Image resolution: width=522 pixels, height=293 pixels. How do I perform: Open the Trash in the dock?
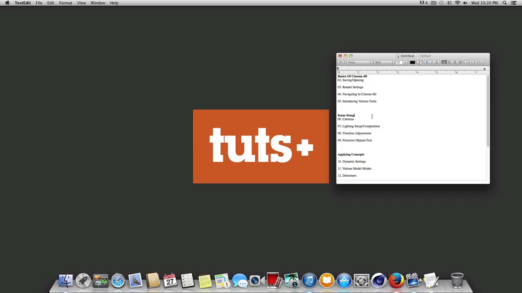pyautogui.click(x=457, y=280)
